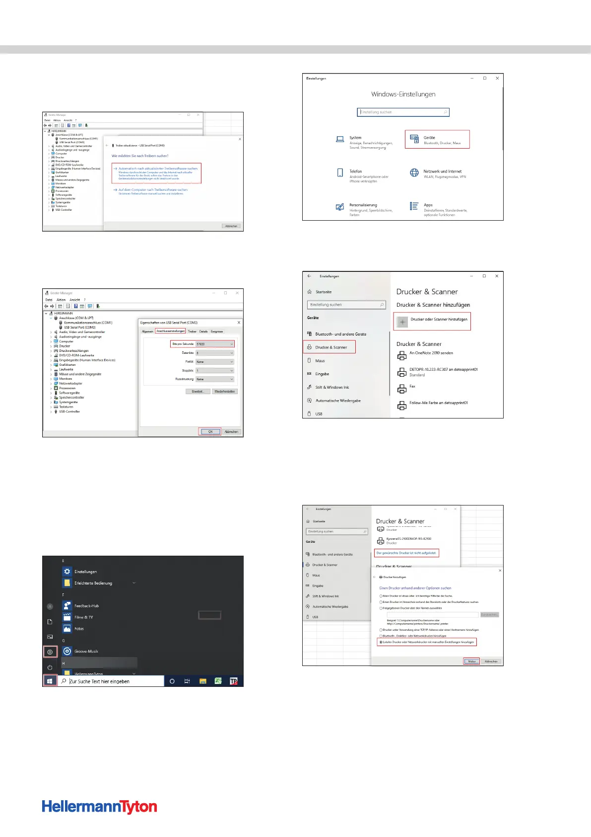This screenshot has width=591, height=837.
Task: Click Abbrechen in the Drucker hinzufügen dialog
Action: click(491, 661)
